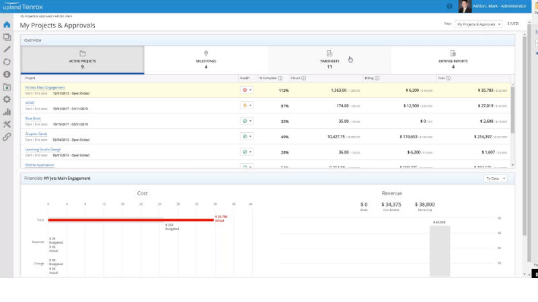The height and width of the screenshot is (302, 538).
Task: Open the Blue Book project link
Action: [33, 119]
